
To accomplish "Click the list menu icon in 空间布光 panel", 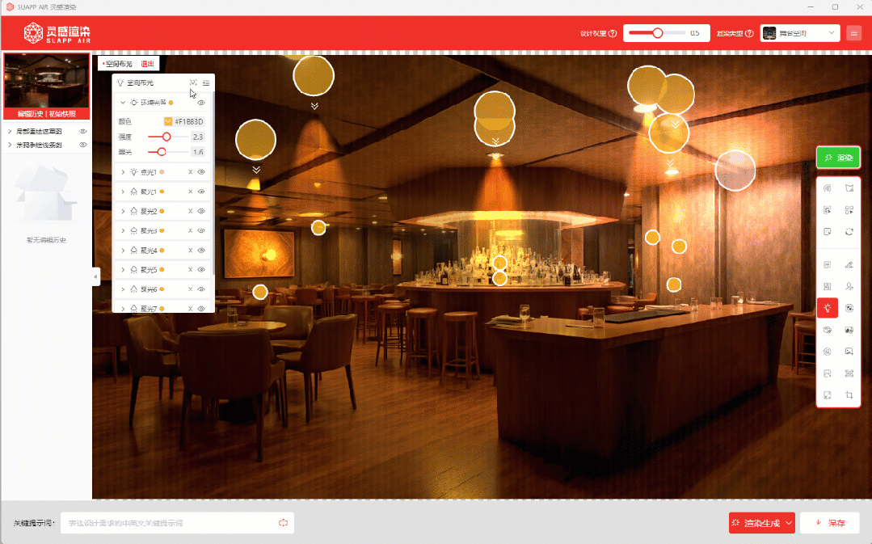I will pyautogui.click(x=206, y=82).
